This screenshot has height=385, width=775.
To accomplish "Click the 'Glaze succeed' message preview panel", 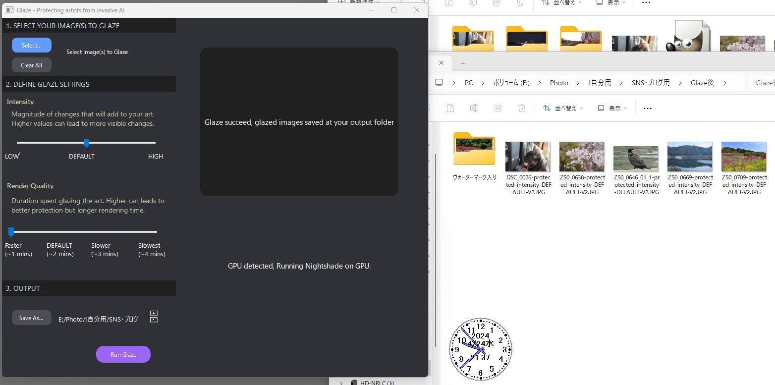I will pos(299,122).
